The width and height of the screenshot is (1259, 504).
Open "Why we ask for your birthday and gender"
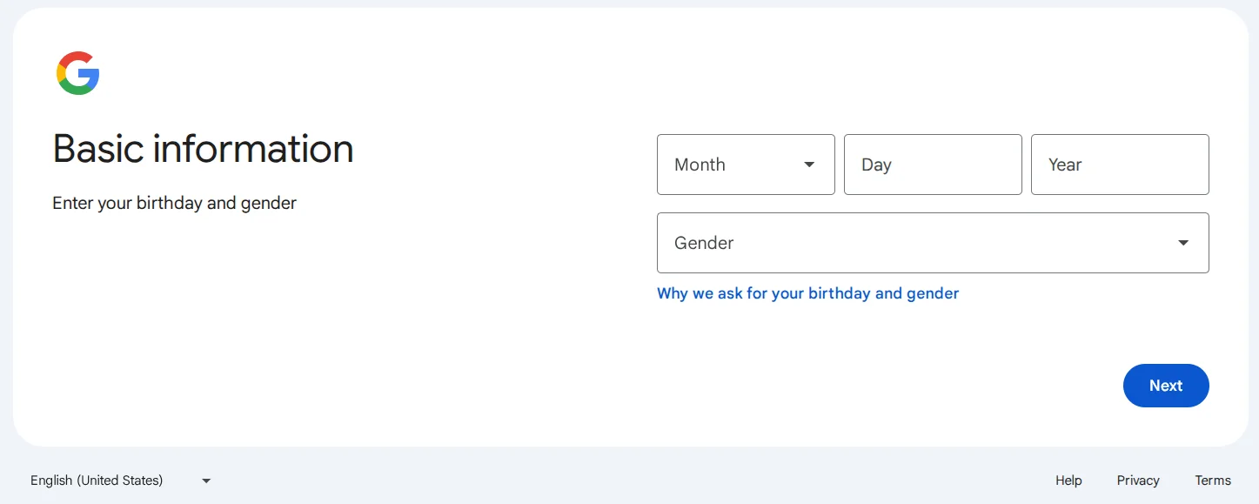807,293
